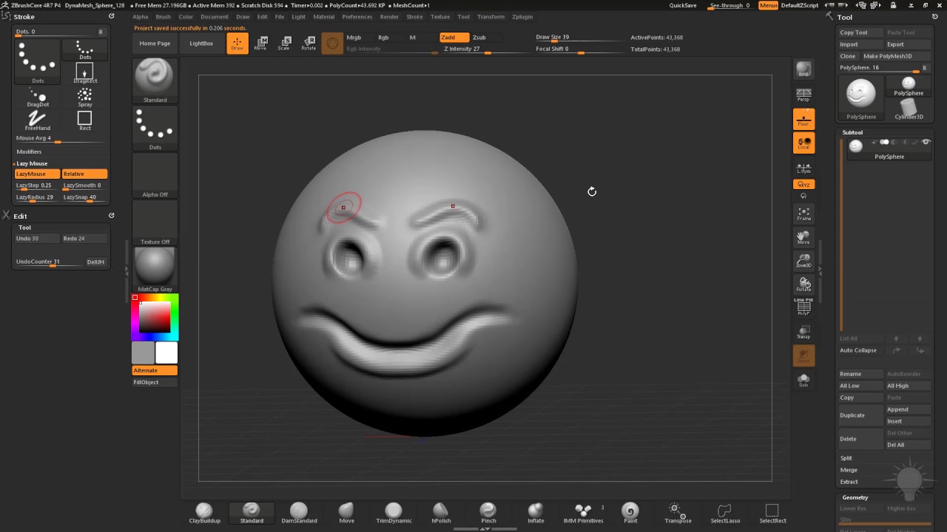
Task: Click the Frame icon in the right shelf
Action: click(x=803, y=214)
